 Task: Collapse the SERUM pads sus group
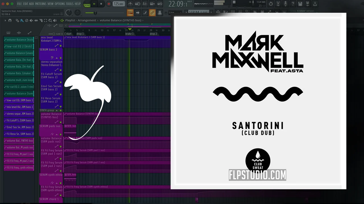(x=57, y=134)
